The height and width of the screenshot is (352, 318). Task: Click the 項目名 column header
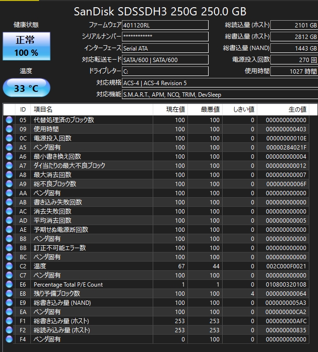(92, 110)
